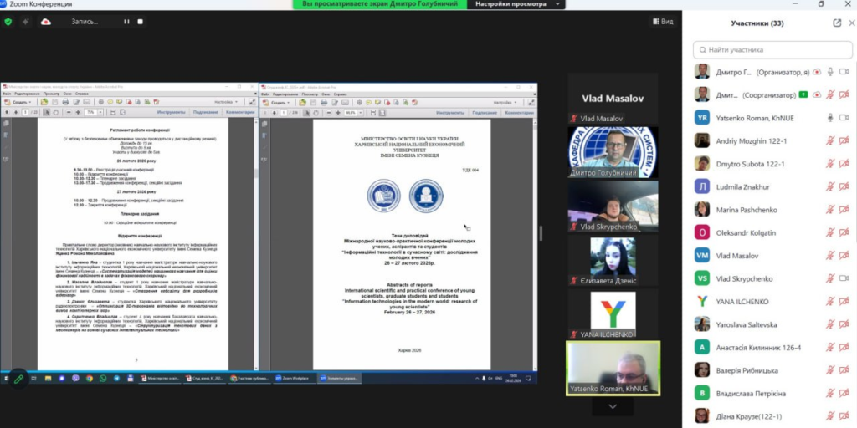
Task: Select Vlad Skrypchenko's video thumbnail
Action: (x=613, y=205)
